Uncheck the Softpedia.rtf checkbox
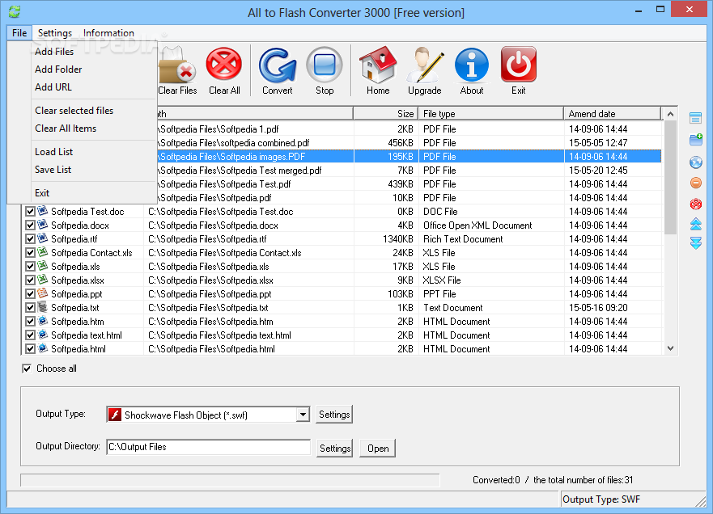Viewport: 713px width, 514px height. 30,239
